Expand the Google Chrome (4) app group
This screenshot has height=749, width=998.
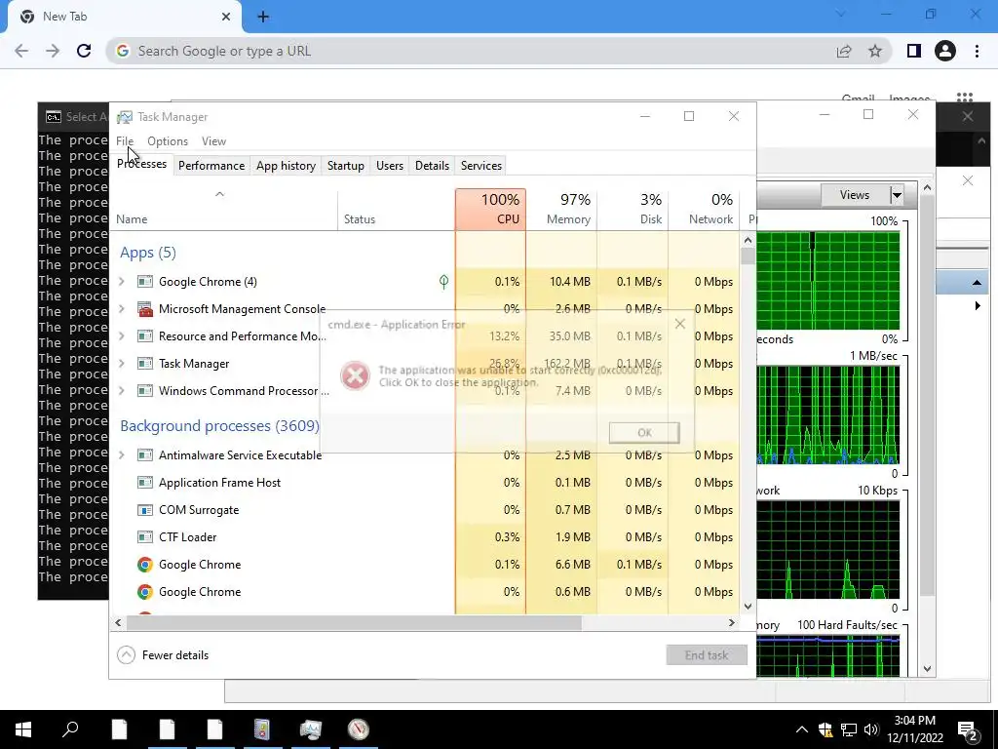pyautogui.click(x=122, y=282)
